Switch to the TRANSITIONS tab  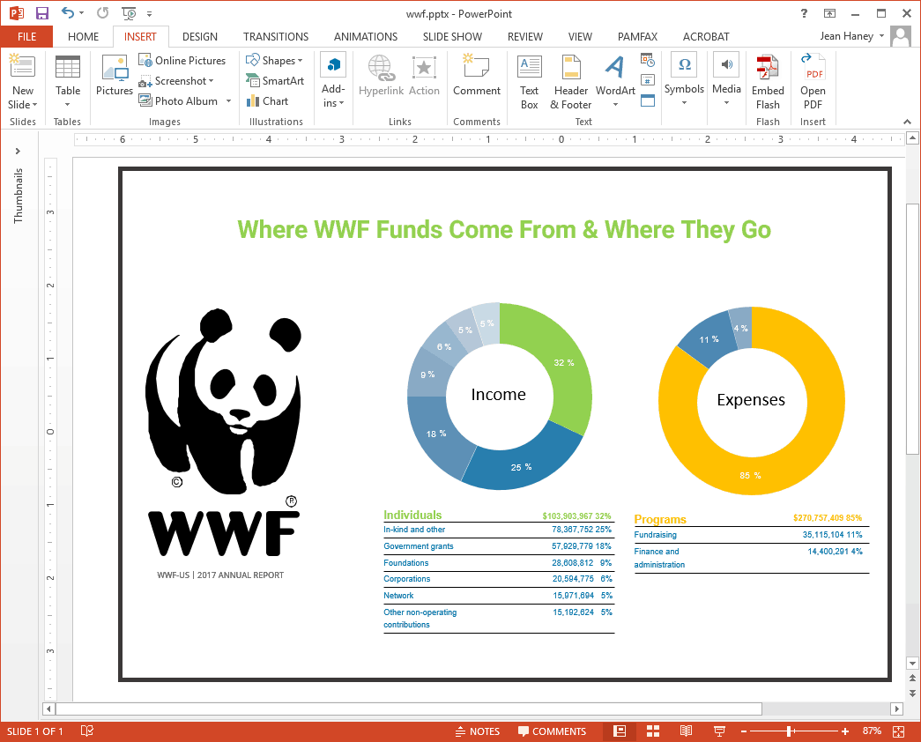point(276,36)
